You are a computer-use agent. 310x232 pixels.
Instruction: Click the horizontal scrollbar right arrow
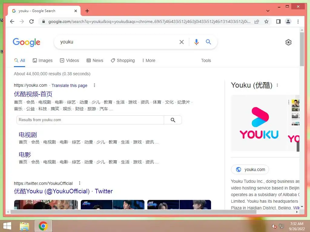(x=297, y=212)
